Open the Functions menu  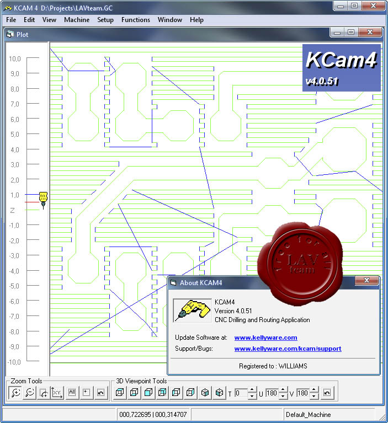[136, 20]
